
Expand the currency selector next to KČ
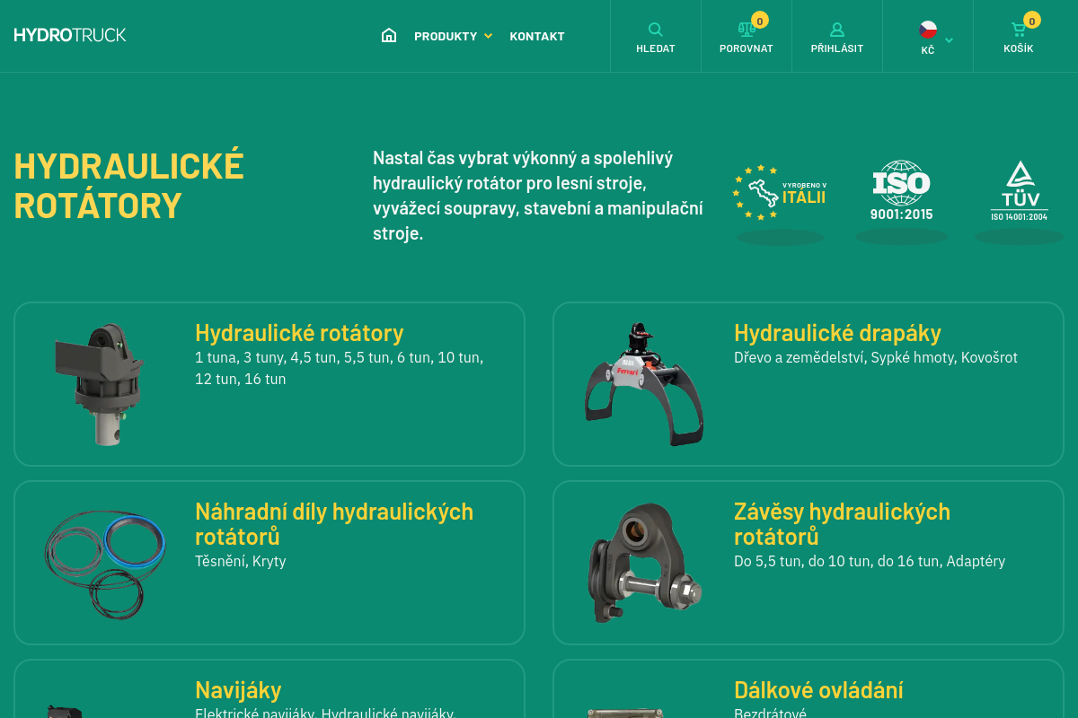[x=948, y=40]
